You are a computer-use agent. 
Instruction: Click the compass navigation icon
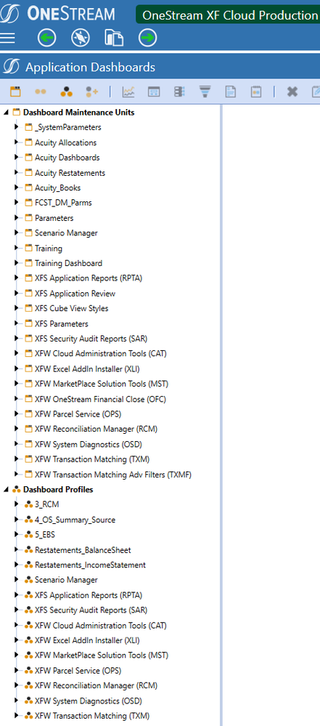coord(81,38)
